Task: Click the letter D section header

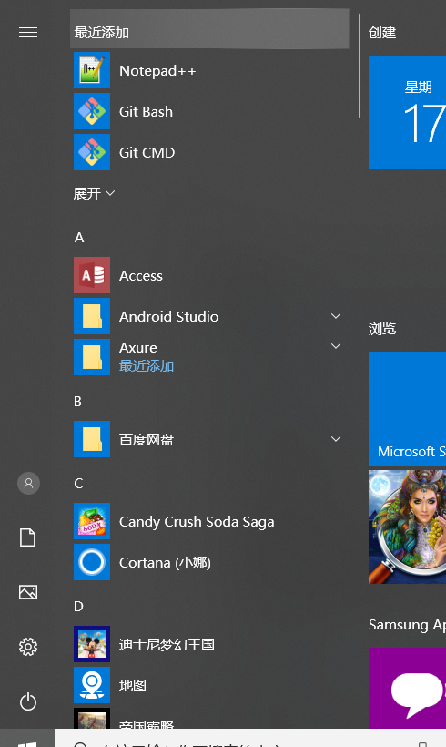Action: (78, 606)
